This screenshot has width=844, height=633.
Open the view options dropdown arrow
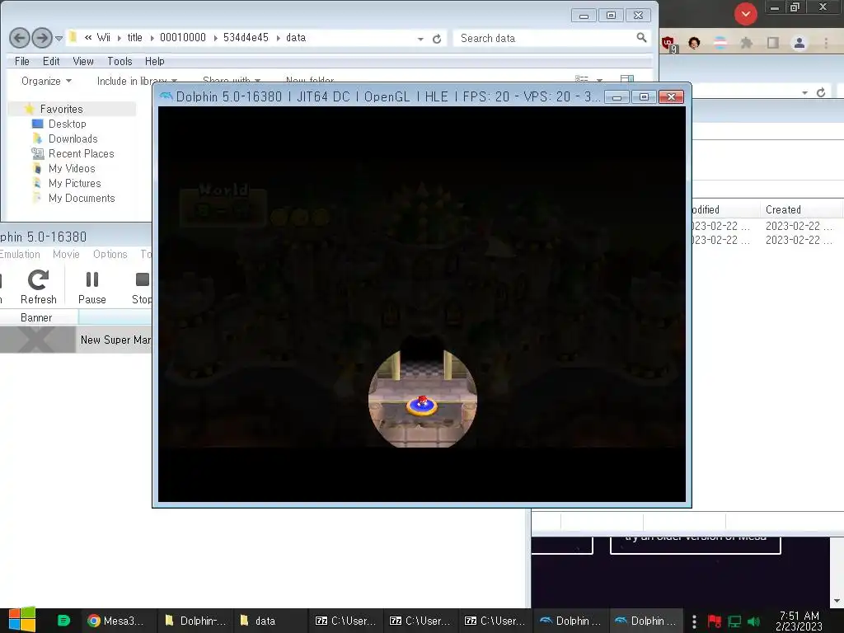coord(599,80)
